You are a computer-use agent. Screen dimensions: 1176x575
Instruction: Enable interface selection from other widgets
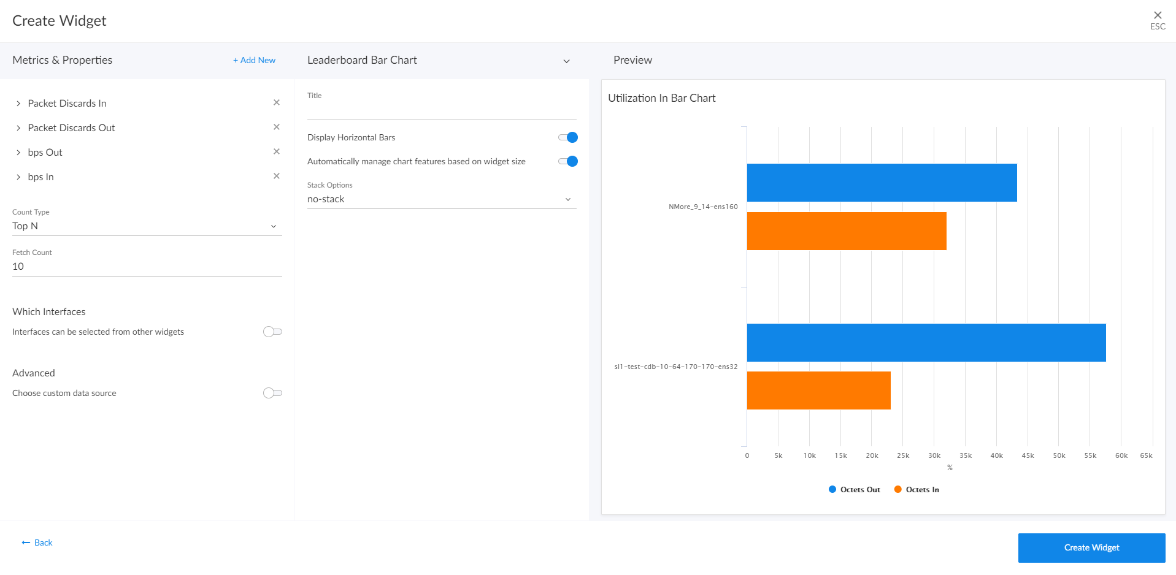coord(272,332)
